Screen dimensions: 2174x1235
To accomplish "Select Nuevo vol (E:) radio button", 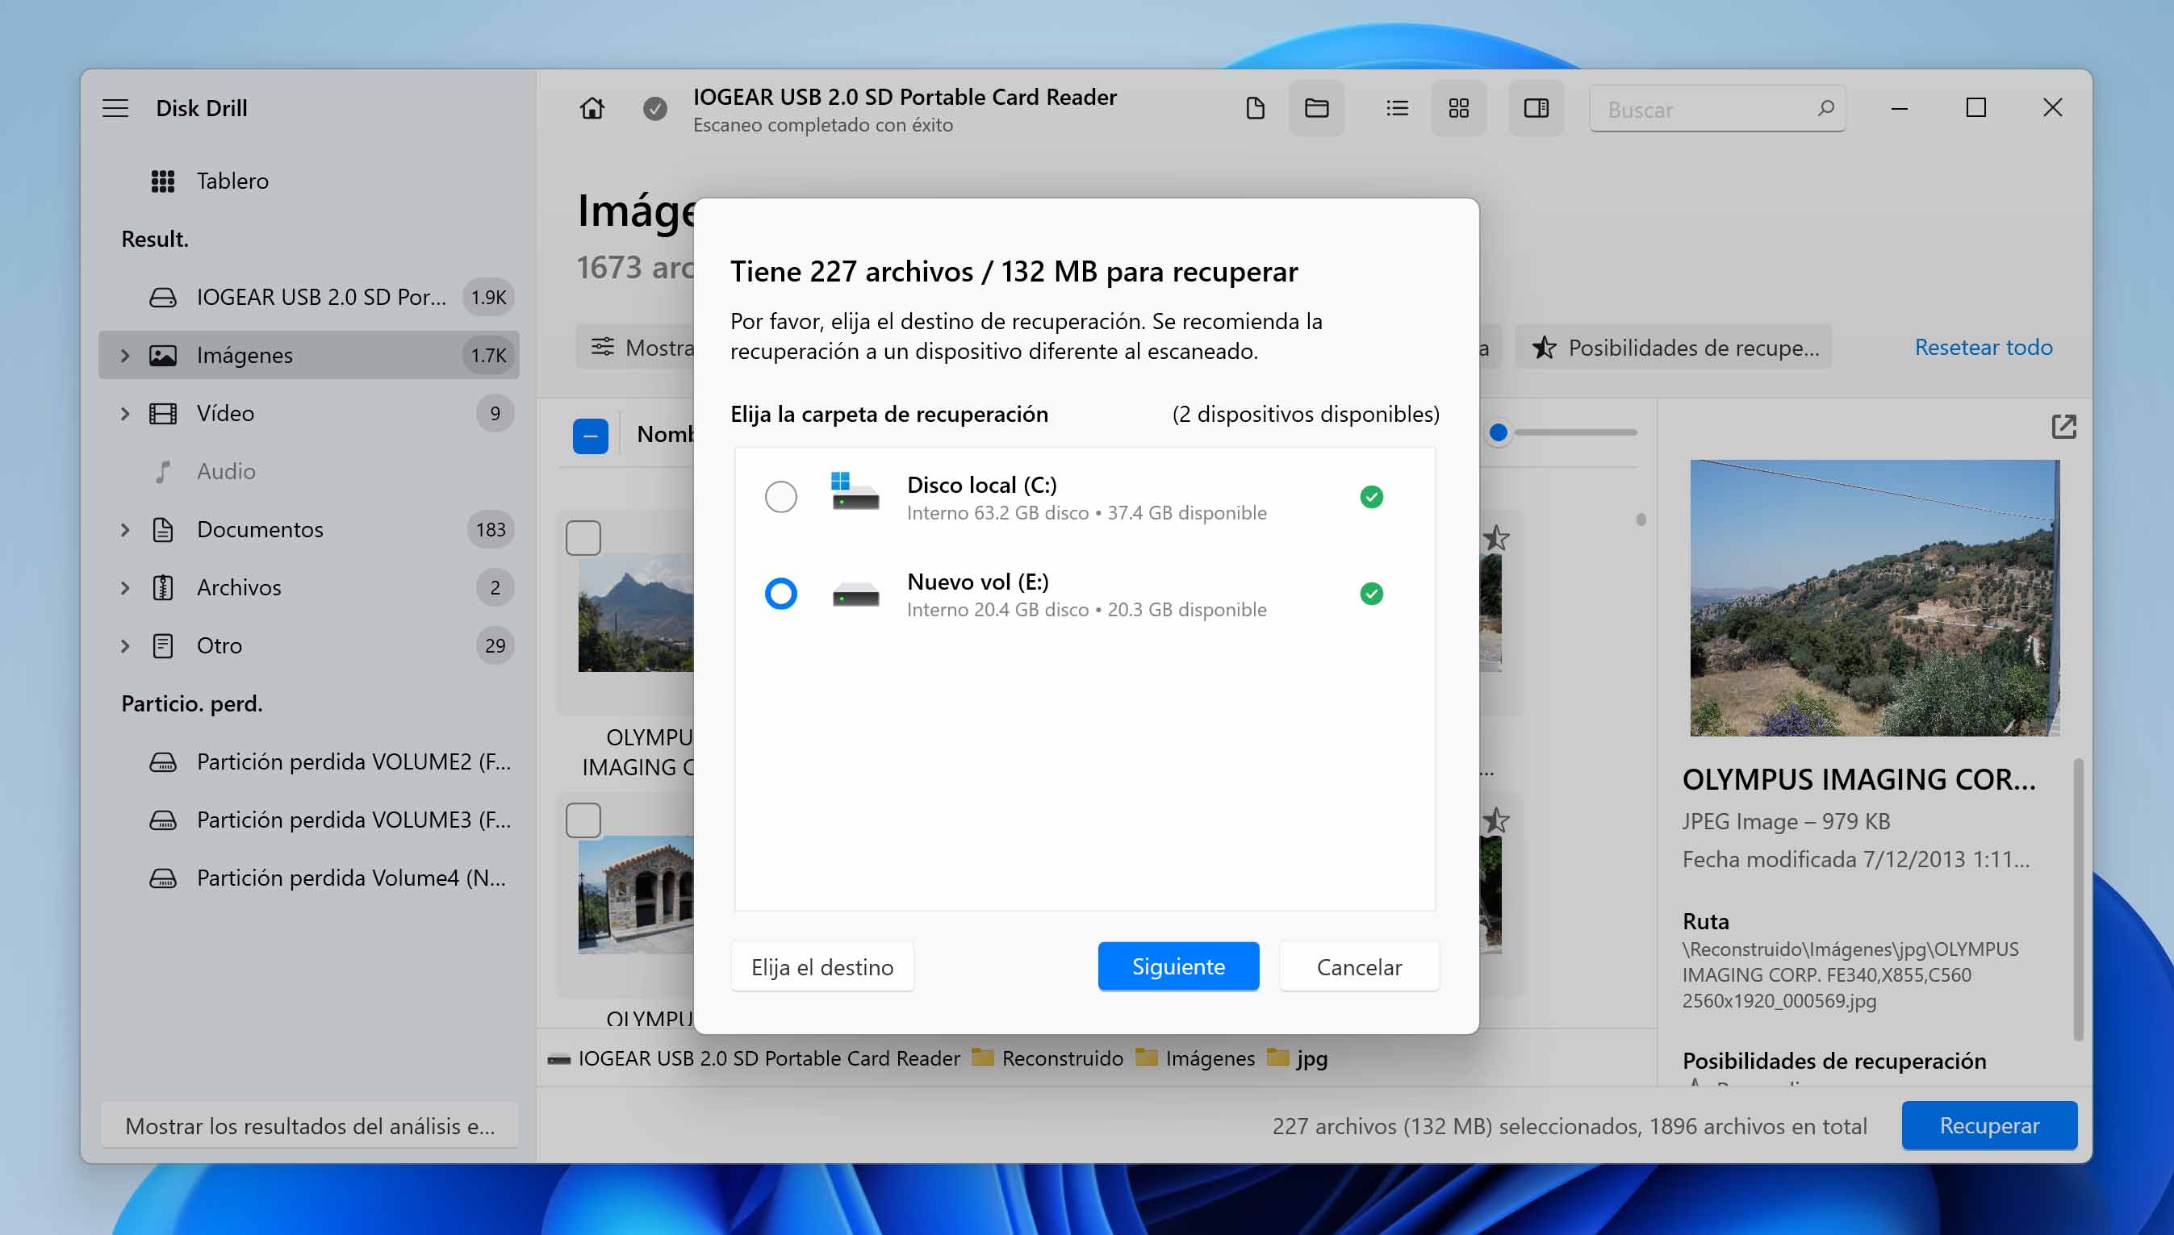I will [x=780, y=594].
